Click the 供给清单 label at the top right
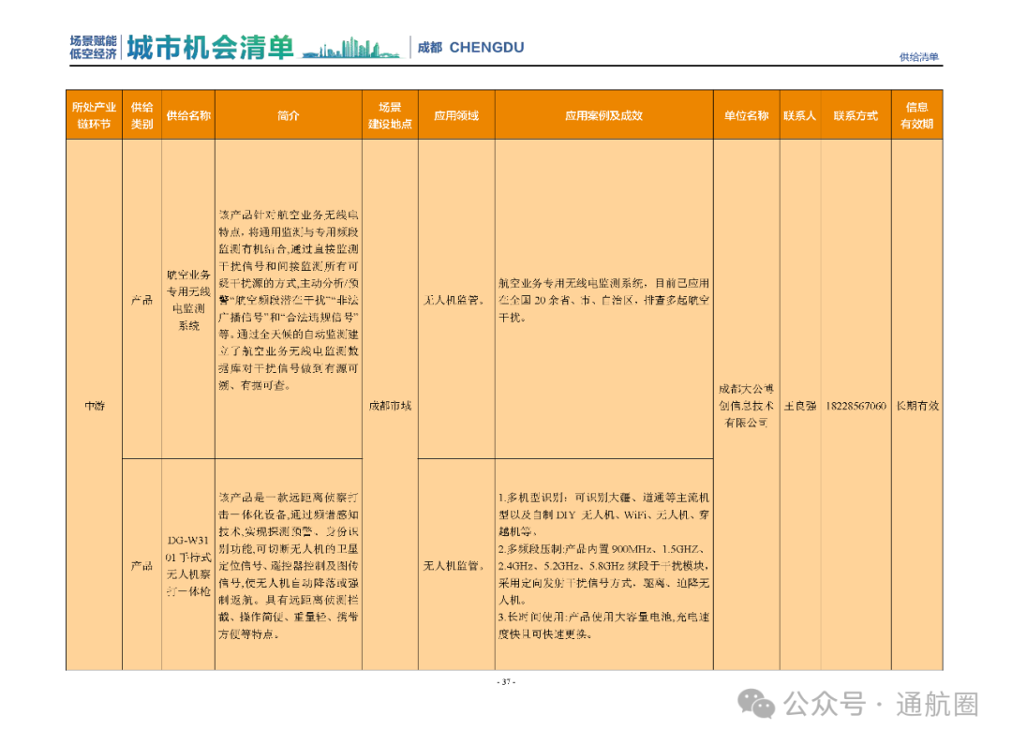This screenshot has height=745, width=1012. point(919,57)
